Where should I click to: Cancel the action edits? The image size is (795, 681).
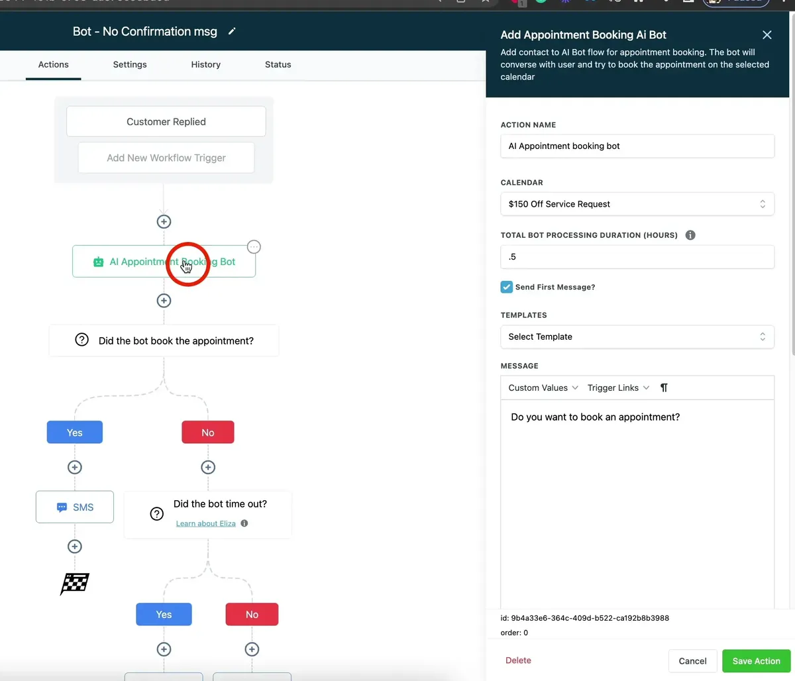pyautogui.click(x=693, y=661)
